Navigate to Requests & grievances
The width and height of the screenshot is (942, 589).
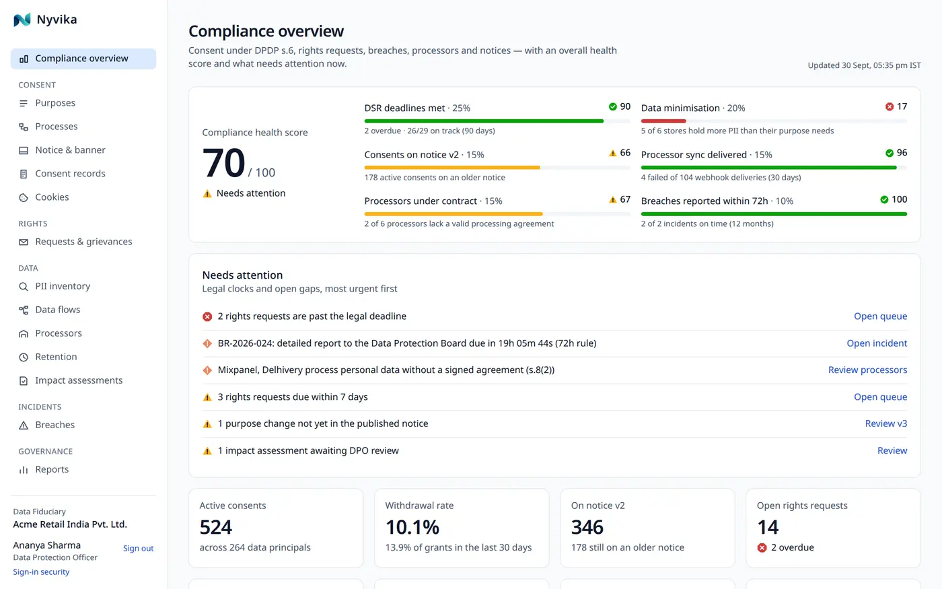click(83, 242)
